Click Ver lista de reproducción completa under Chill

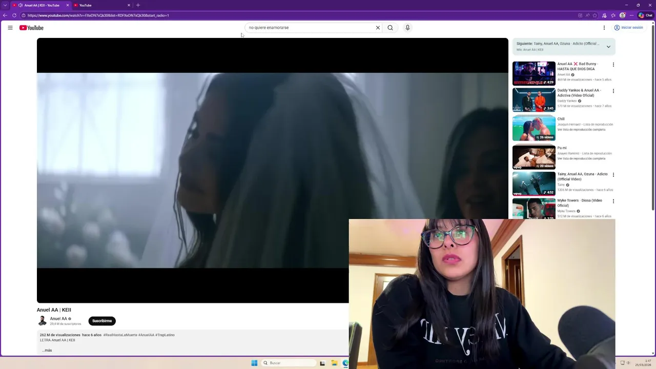[x=581, y=130]
